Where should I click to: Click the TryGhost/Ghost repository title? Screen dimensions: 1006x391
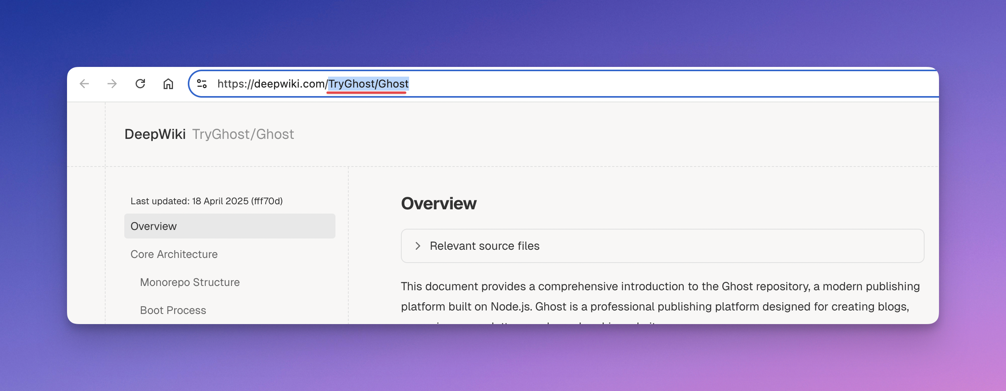click(x=243, y=134)
